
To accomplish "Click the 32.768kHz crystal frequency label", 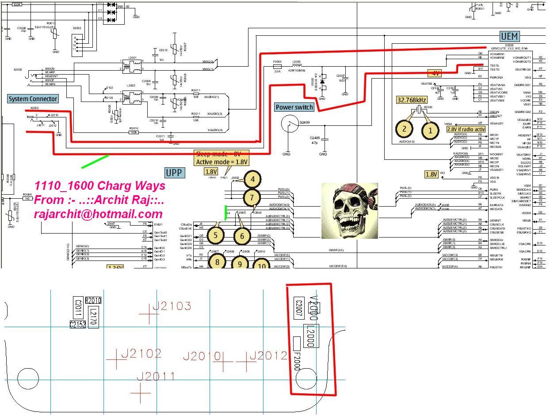I will [412, 100].
